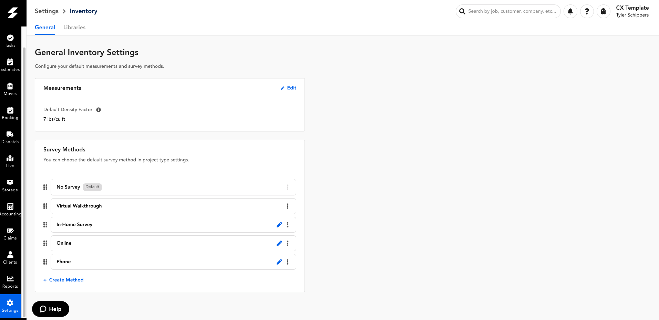
Task: Click Edit in Measurements card
Action: coord(288,88)
